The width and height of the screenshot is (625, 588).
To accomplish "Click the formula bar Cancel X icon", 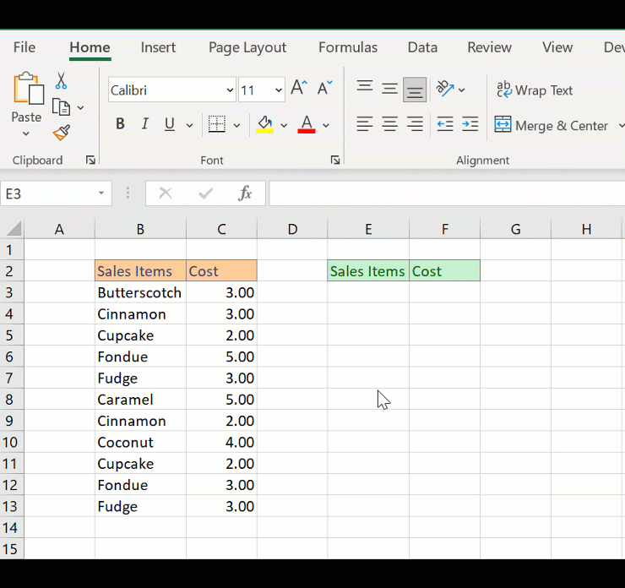I will 166,193.
